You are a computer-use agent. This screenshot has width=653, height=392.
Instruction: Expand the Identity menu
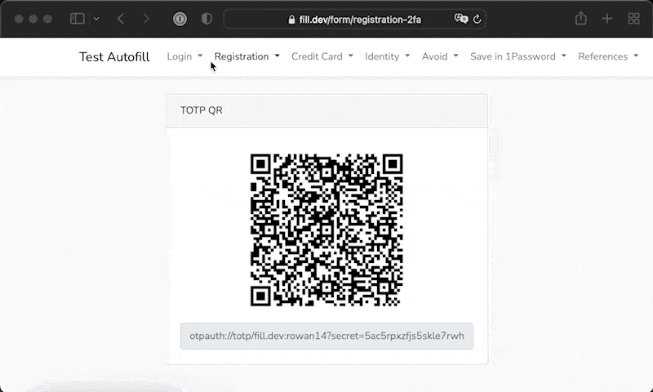(x=387, y=56)
